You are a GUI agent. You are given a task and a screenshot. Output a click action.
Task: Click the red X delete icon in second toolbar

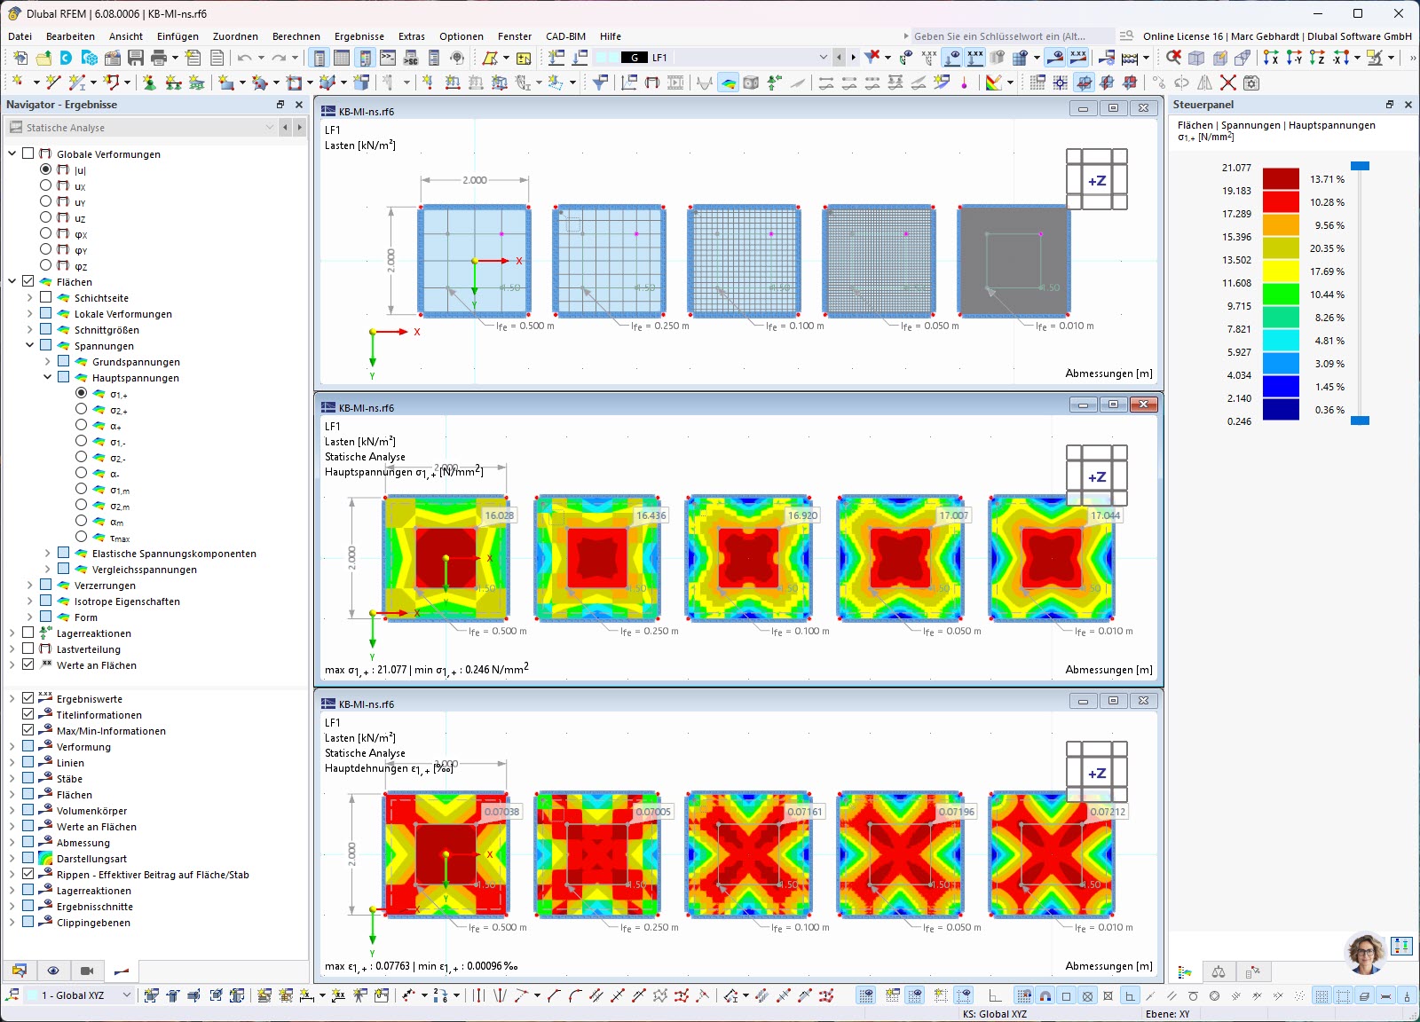[1228, 83]
